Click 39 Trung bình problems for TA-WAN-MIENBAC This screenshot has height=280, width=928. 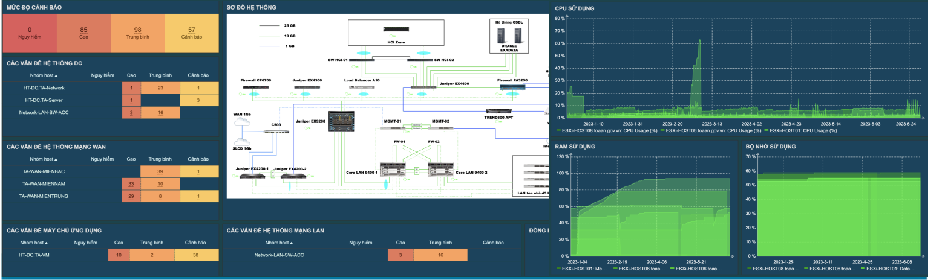pyautogui.click(x=160, y=171)
